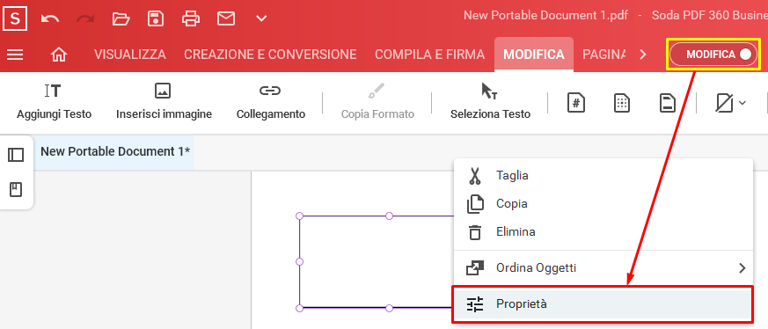Open the hamburger menu icon

[x=15, y=55]
